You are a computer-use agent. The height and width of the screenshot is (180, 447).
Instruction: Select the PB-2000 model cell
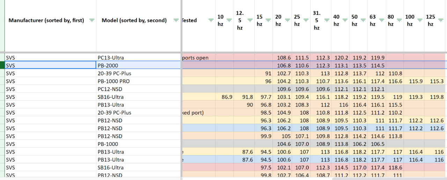point(139,65)
